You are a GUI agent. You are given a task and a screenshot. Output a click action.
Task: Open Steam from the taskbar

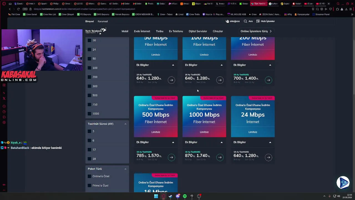coord(171,196)
